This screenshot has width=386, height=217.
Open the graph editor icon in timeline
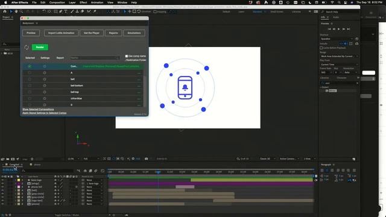coord(103,171)
